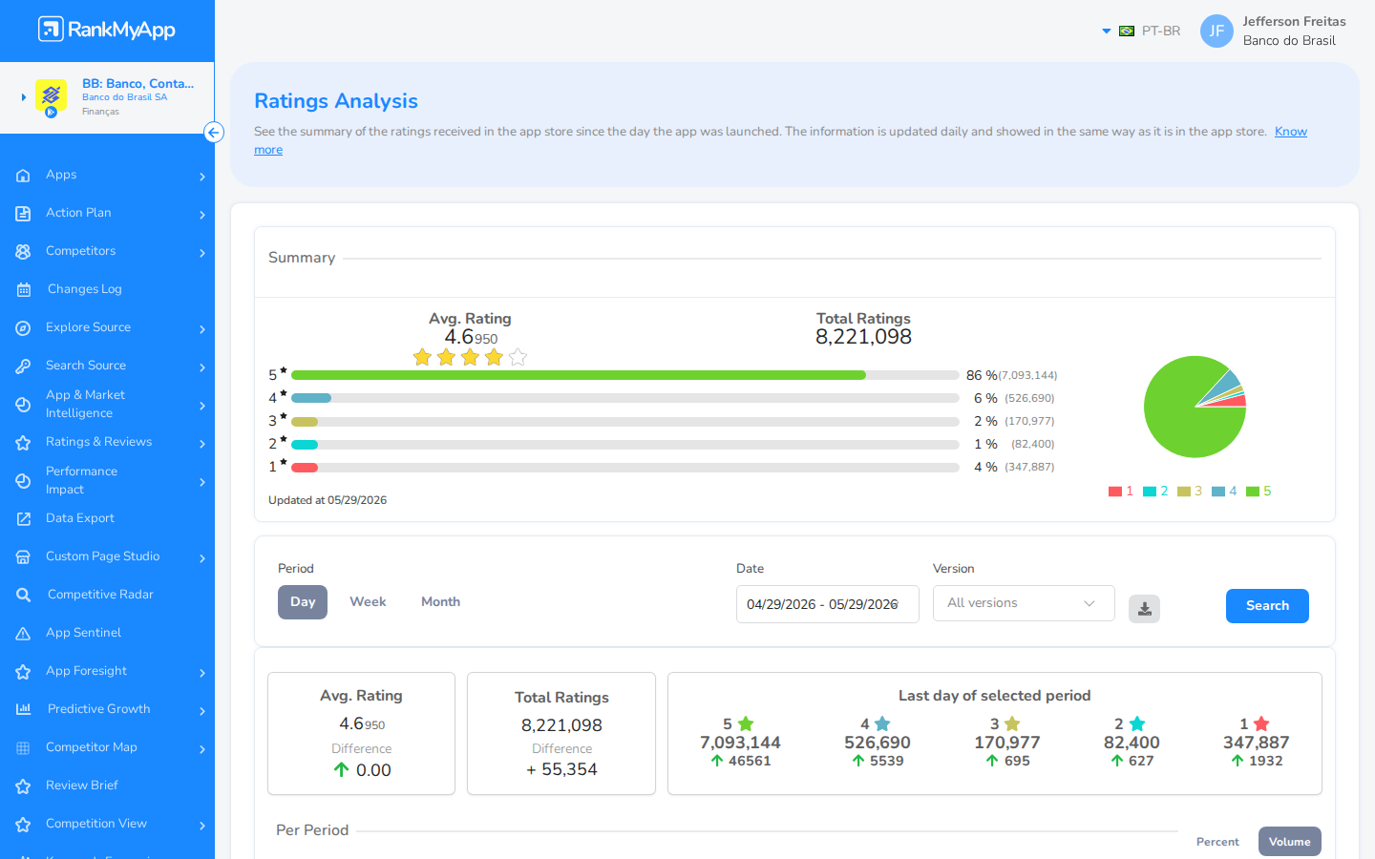The width and height of the screenshot is (1375, 859).
Task: Click the JF user avatar
Action: [x=1216, y=31]
